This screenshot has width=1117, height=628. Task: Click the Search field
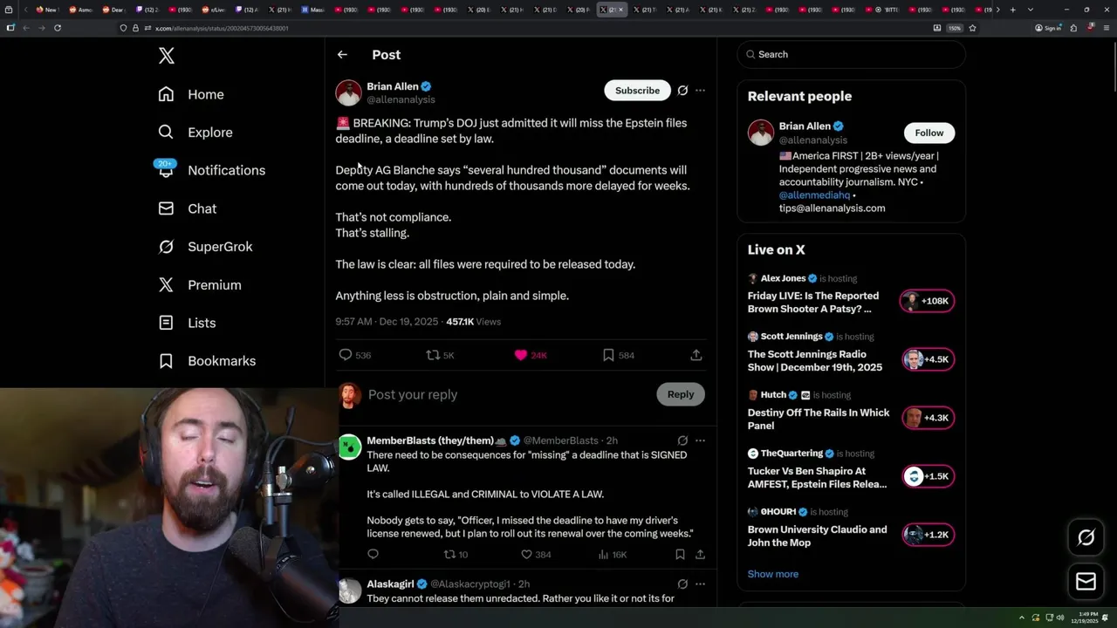pos(851,54)
